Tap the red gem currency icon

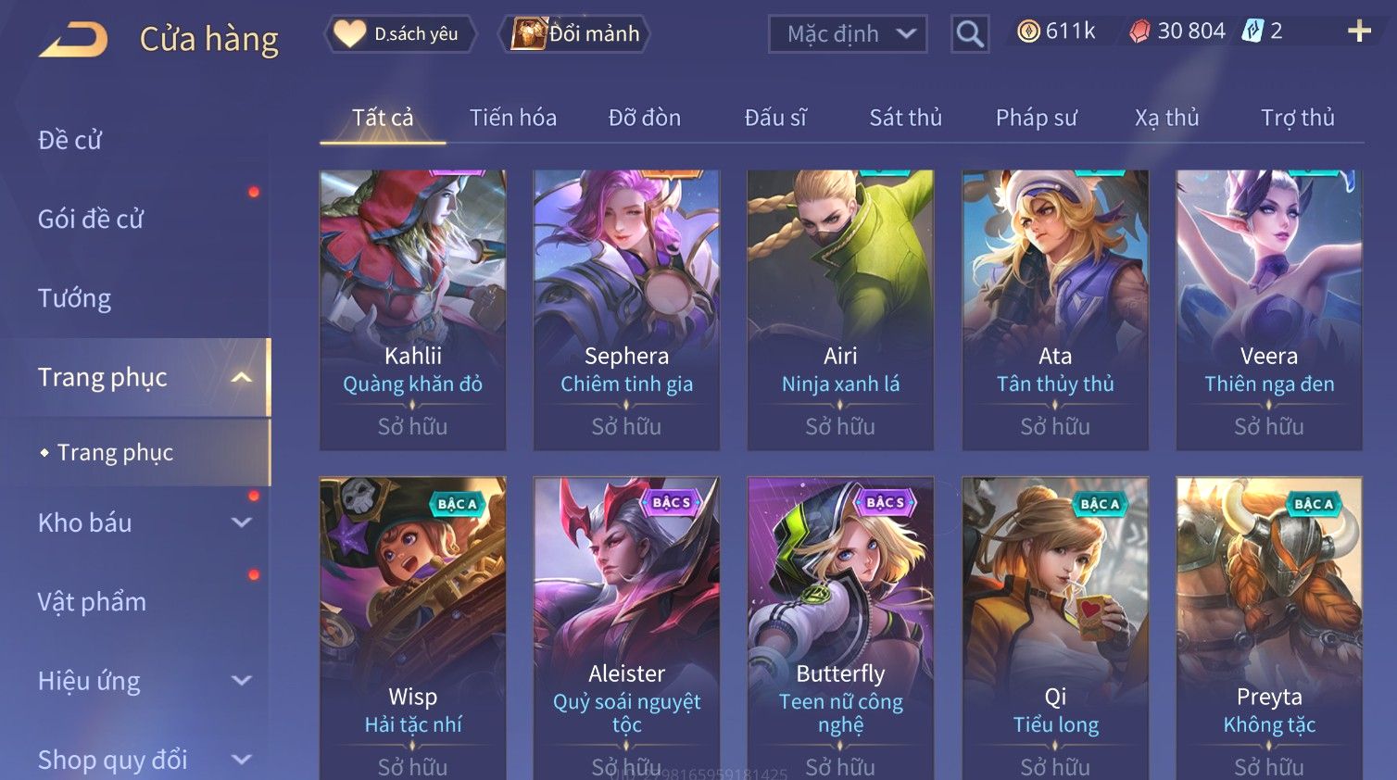click(x=1139, y=31)
